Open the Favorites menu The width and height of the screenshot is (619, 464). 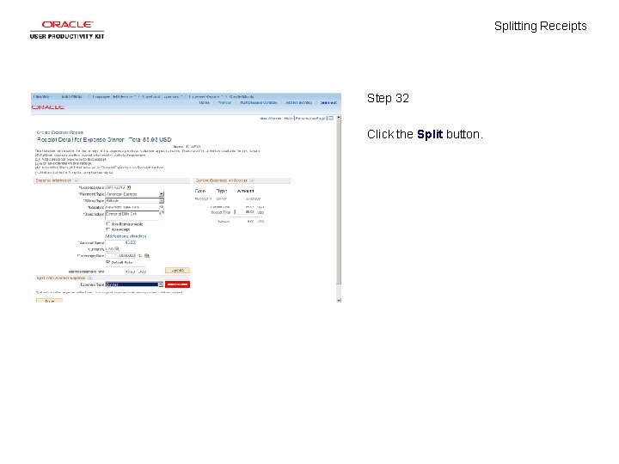[x=42, y=96]
